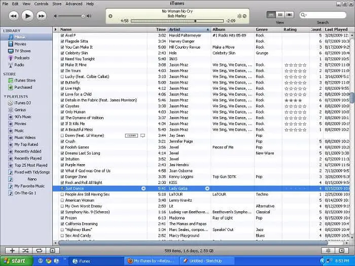Sort by the Album column header
Screen dimensions: 355x266
[232, 29]
